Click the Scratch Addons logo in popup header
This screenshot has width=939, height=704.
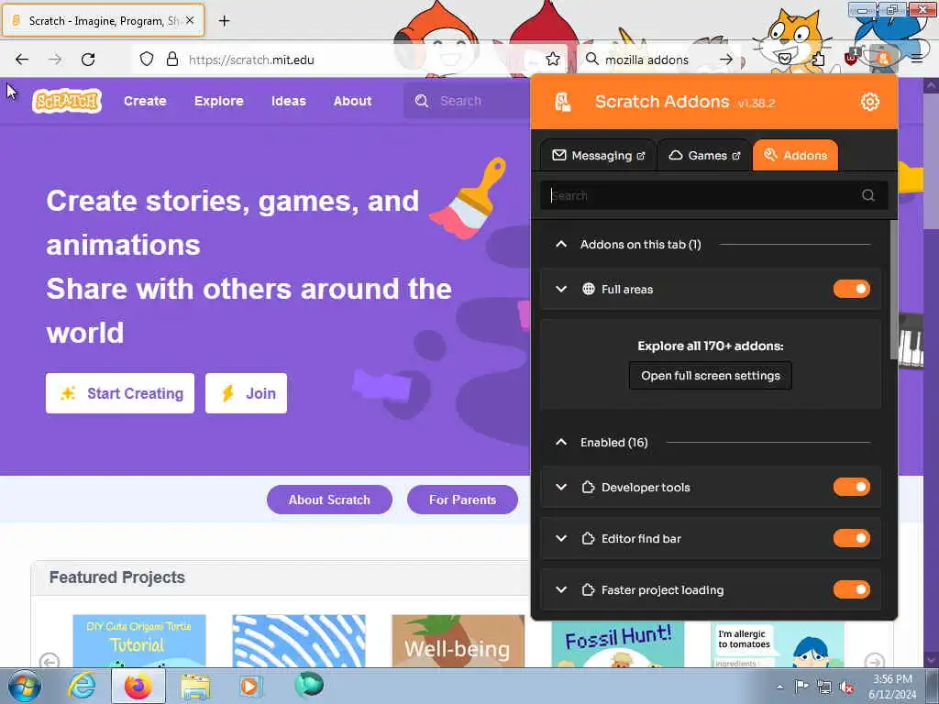562,102
